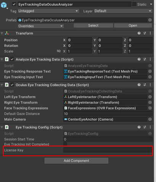Open presets for Analyze Eye Tracking Data

pyautogui.click(x=145, y=59)
